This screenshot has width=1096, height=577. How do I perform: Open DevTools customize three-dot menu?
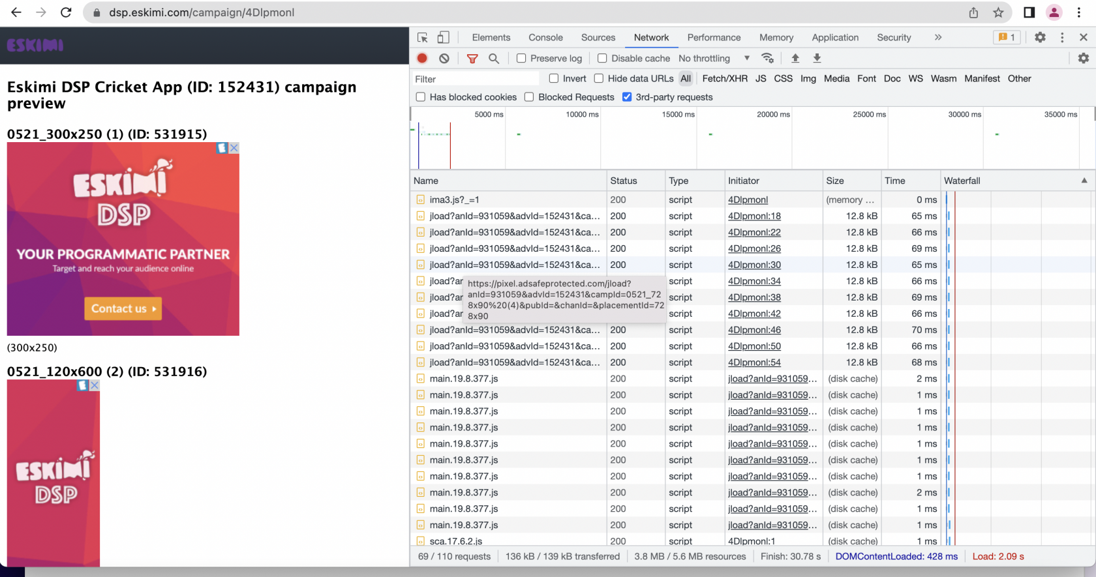point(1062,38)
